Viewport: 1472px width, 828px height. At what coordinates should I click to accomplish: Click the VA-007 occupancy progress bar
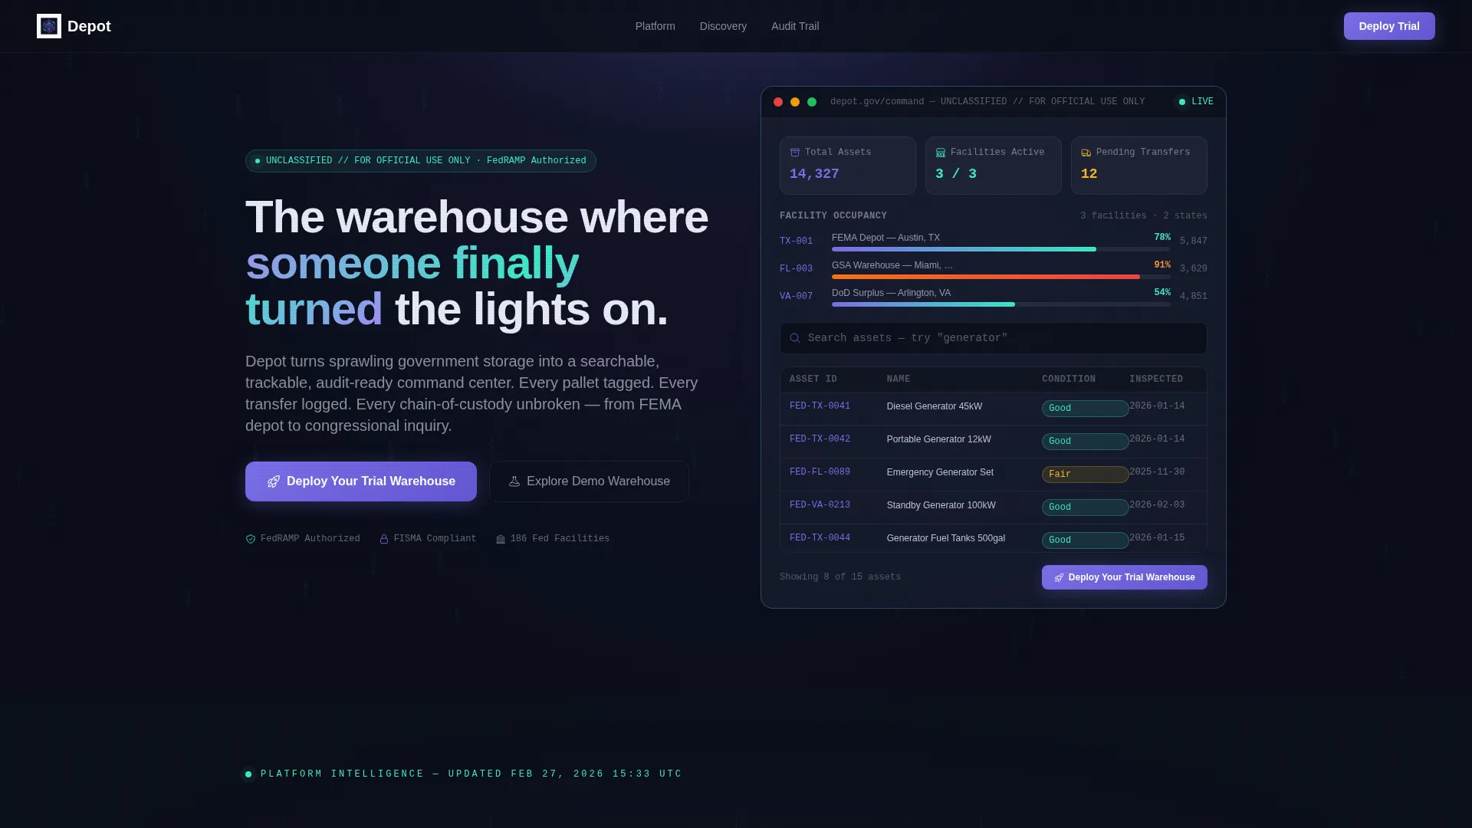tap(1001, 304)
